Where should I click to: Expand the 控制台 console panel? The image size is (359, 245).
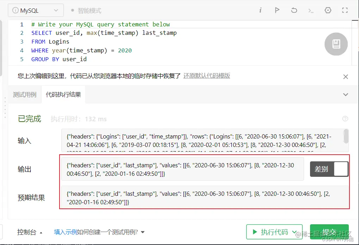(30, 232)
